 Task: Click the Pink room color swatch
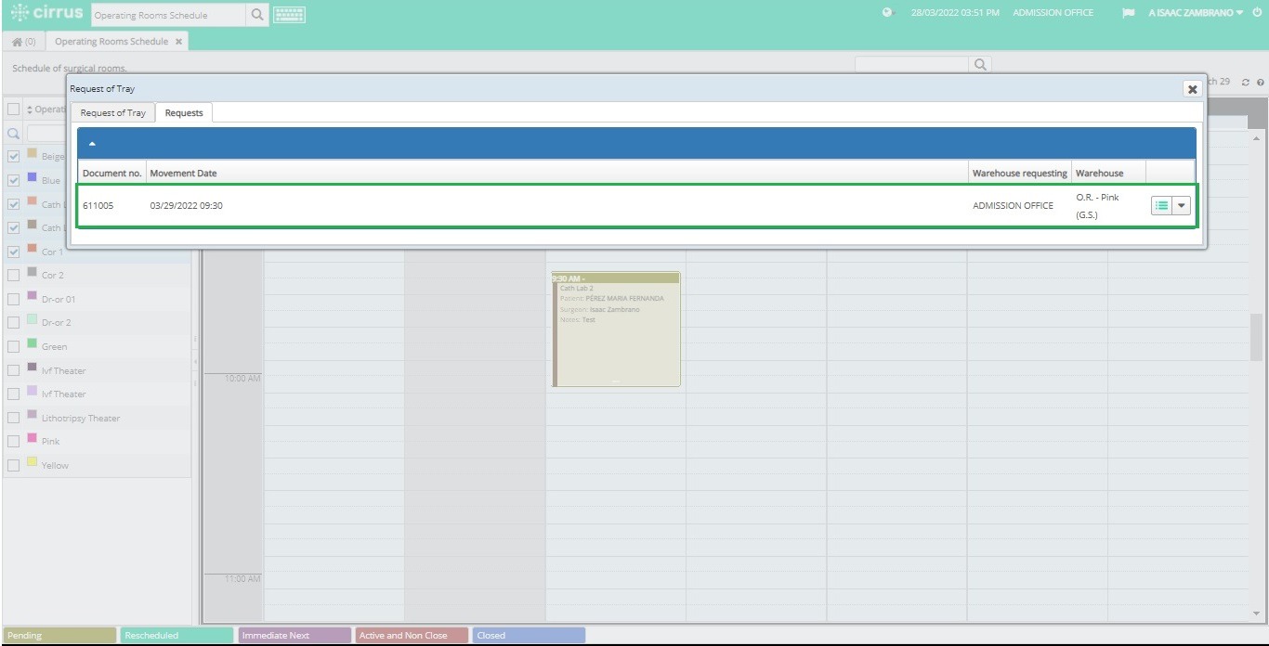(33, 439)
